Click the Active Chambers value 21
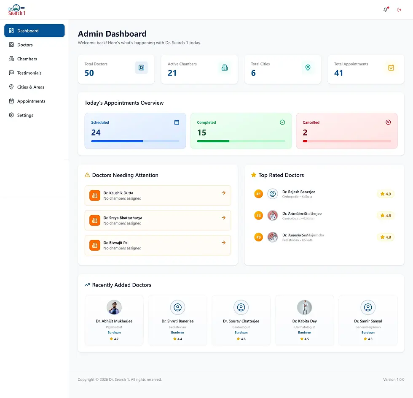The height and width of the screenshot is (398, 413). [172, 73]
